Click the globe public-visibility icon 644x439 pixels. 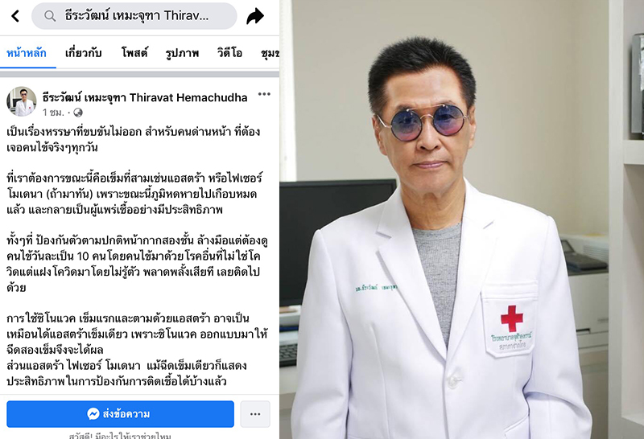77,113
